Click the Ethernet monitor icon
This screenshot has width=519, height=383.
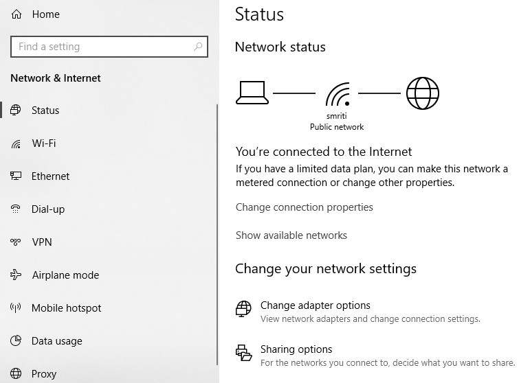point(16,176)
